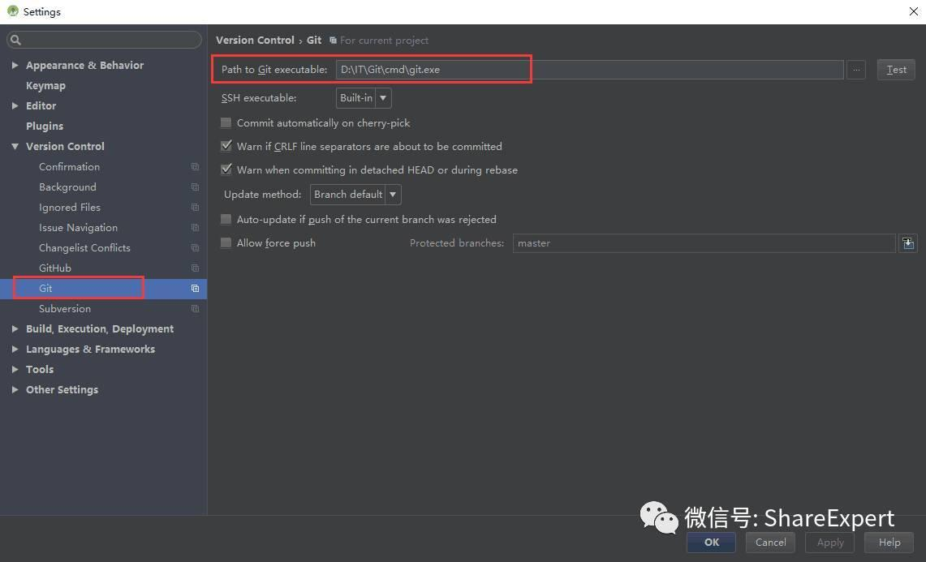Viewport: 926px width, 562px height.
Task: Confirm settings with OK button
Action: (711, 543)
